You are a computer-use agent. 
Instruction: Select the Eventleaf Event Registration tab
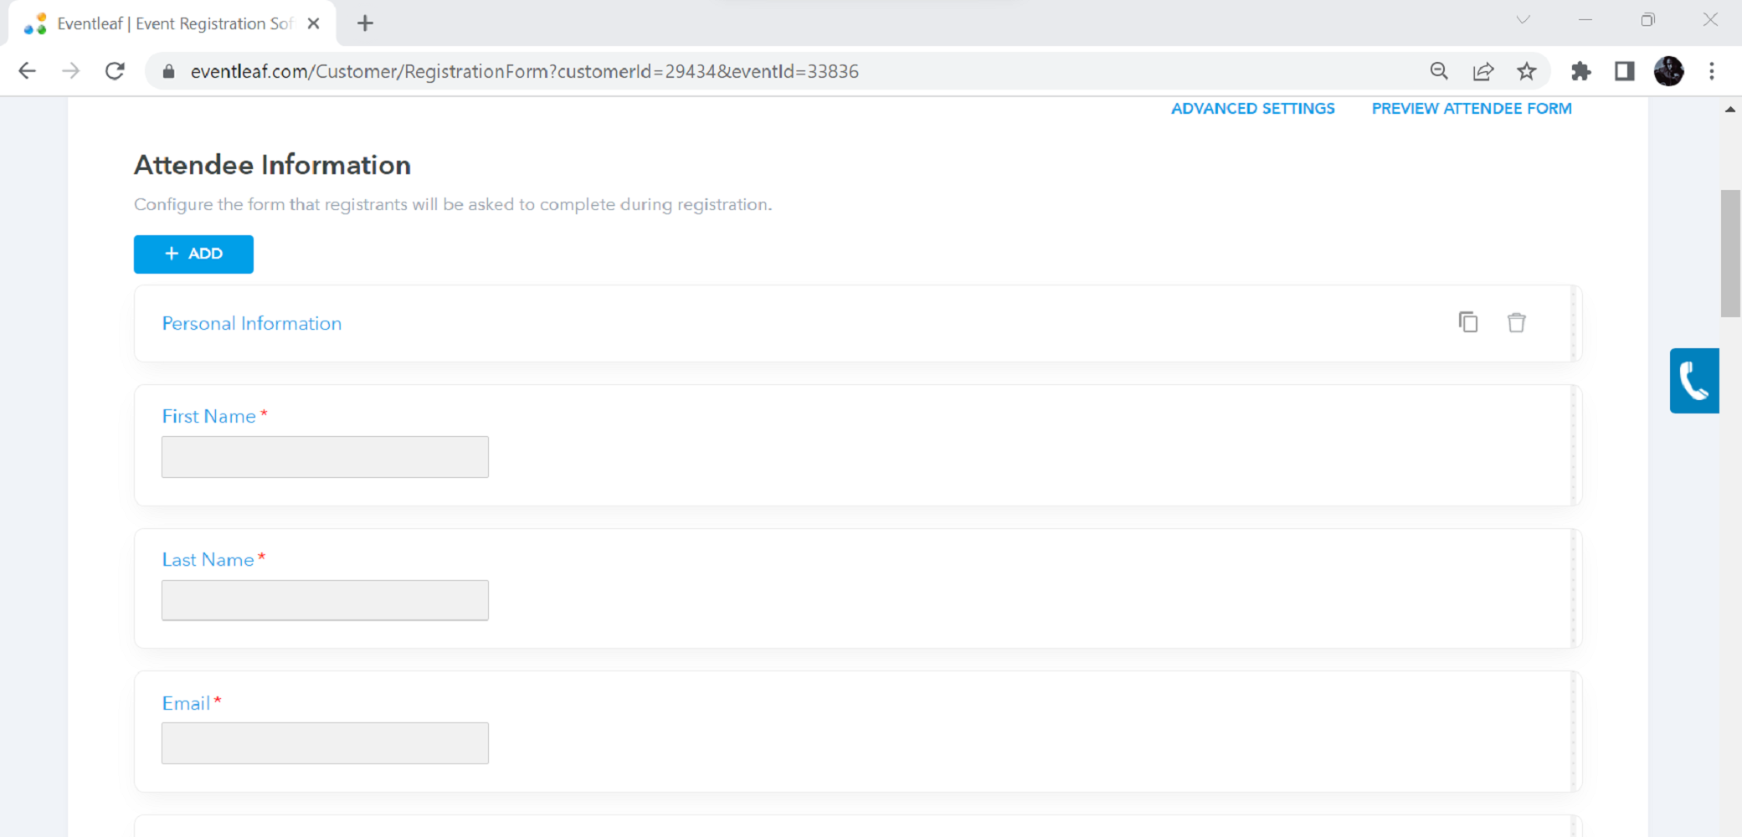pyautogui.click(x=172, y=23)
